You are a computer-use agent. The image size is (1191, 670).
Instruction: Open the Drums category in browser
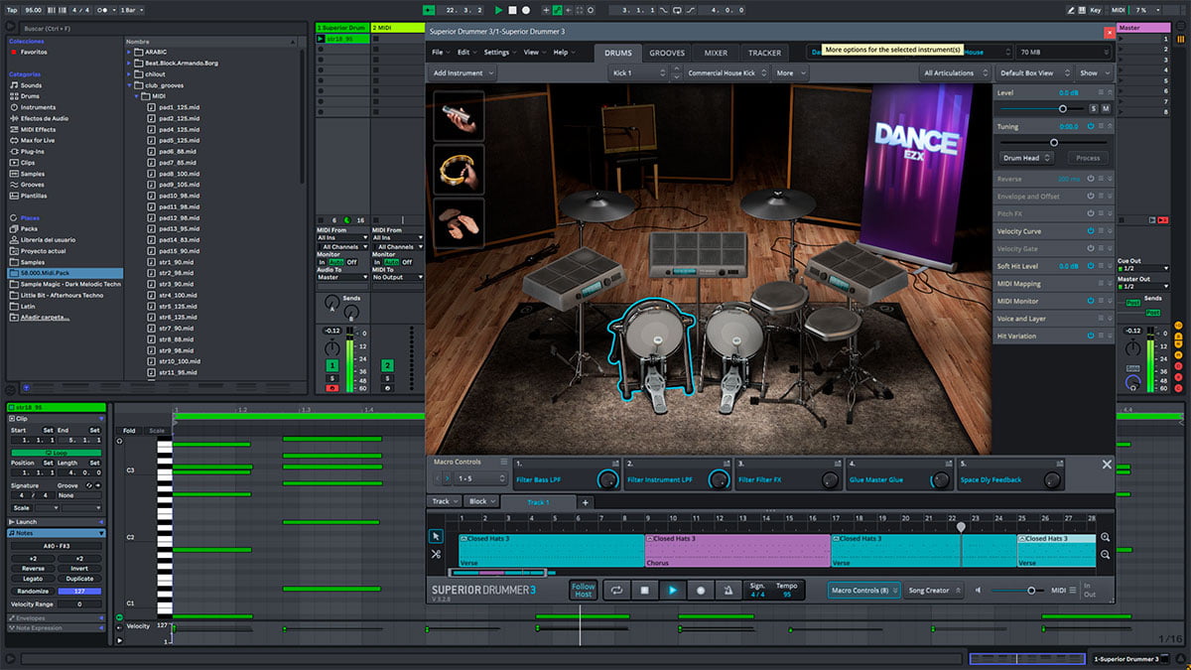click(30, 96)
